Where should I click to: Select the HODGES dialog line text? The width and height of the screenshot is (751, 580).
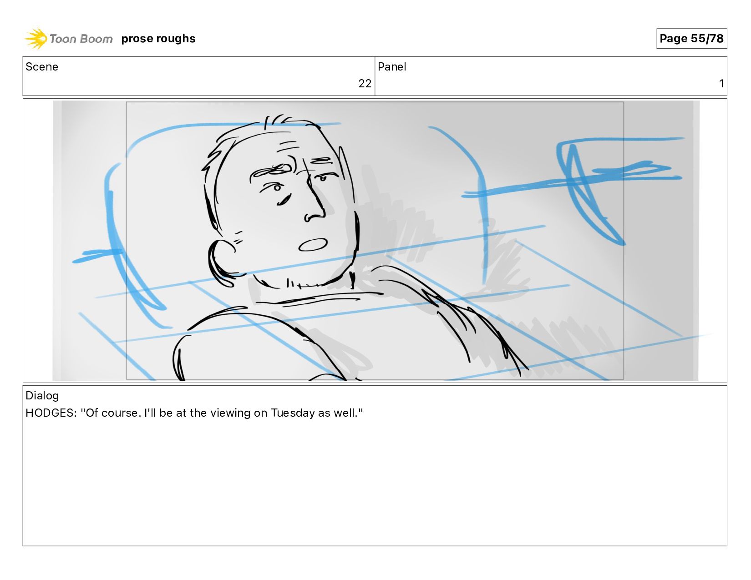click(194, 413)
